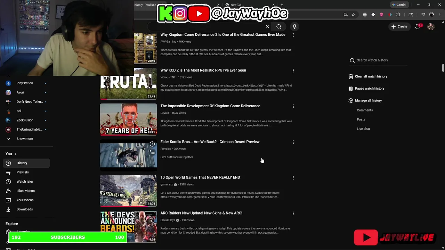Open options menu for Crimson Desert Preview video
Viewport: 445px width, 250px height.
tap(293, 142)
